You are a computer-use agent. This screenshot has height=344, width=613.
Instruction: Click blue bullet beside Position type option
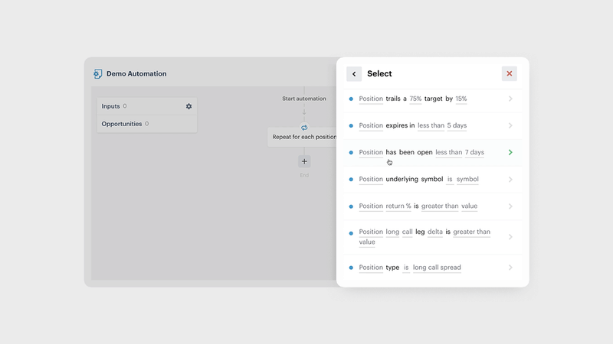tap(351, 268)
